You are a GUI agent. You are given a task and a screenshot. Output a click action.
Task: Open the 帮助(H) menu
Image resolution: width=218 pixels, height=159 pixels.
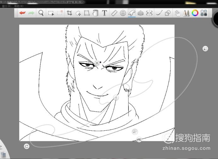19,6
